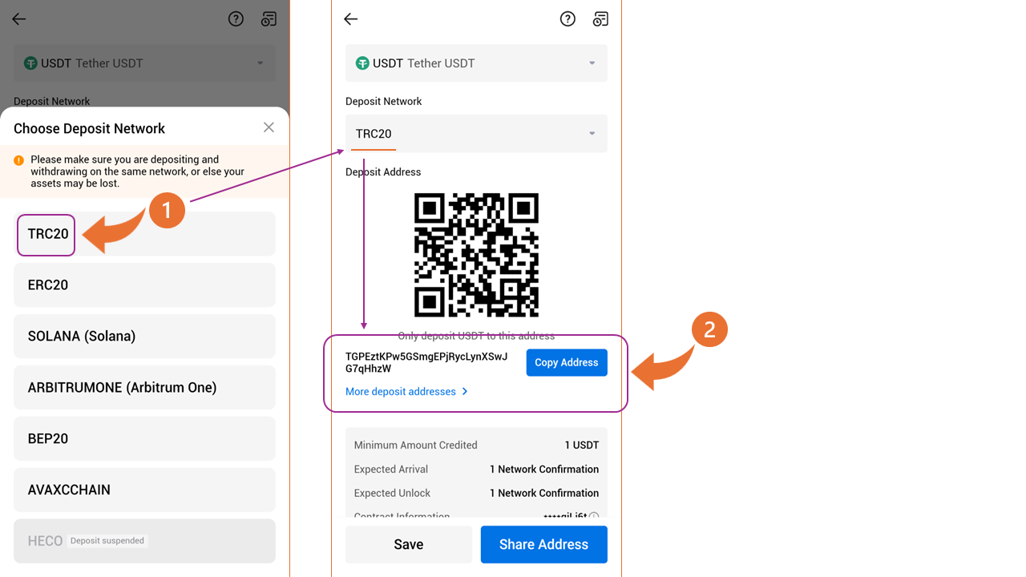Image resolution: width=1026 pixels, height=577 pixels.
Task: Open the USDT coin dropdown on right screen
Action: tap(476, 63)
